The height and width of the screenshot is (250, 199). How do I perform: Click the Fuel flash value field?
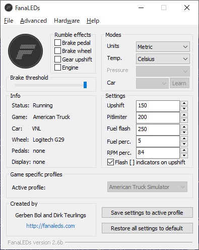coord(158,130)
